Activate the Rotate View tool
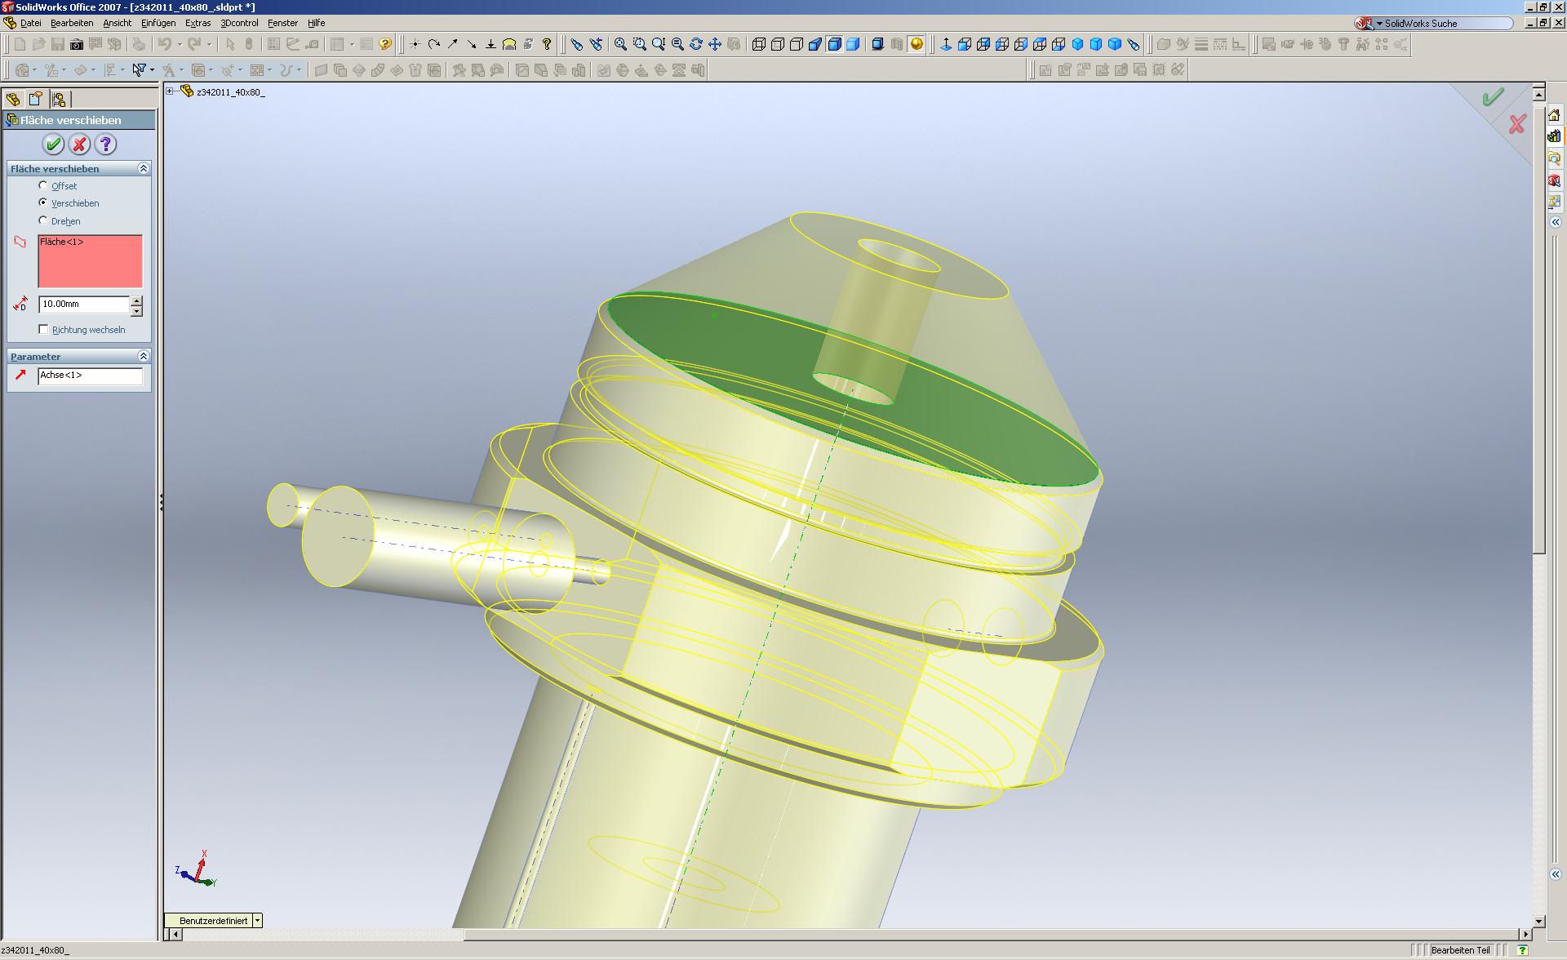 point(696,44)
